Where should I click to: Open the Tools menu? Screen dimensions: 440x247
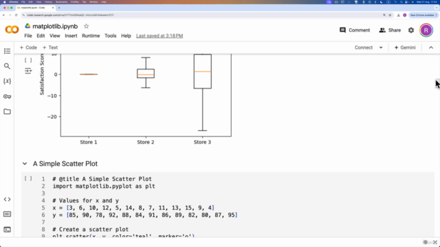(x=110, y=36)
